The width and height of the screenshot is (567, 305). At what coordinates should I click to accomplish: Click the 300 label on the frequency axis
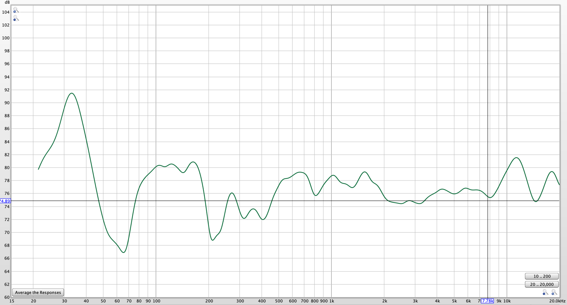[240, 301]
